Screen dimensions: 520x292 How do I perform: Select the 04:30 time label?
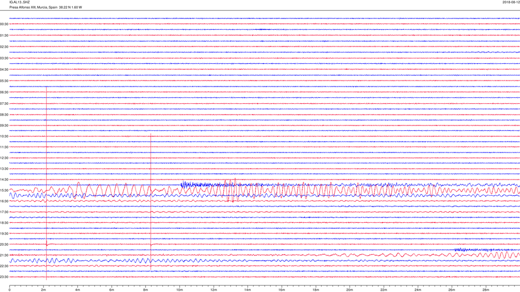4,70
